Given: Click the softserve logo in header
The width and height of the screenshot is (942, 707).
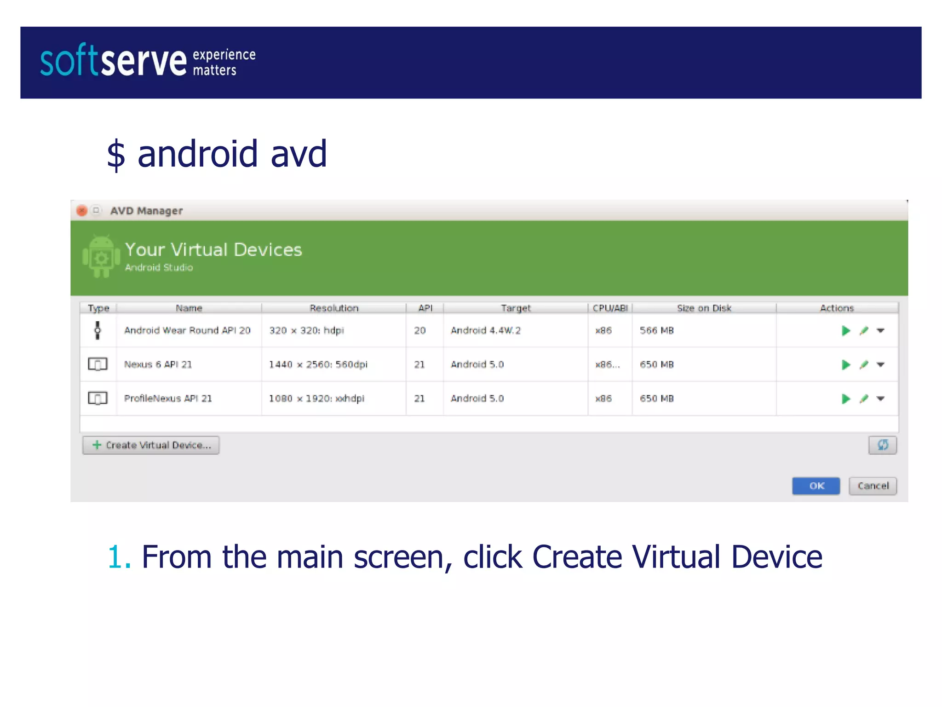Looking at the screenshot, I should [148, 61].
